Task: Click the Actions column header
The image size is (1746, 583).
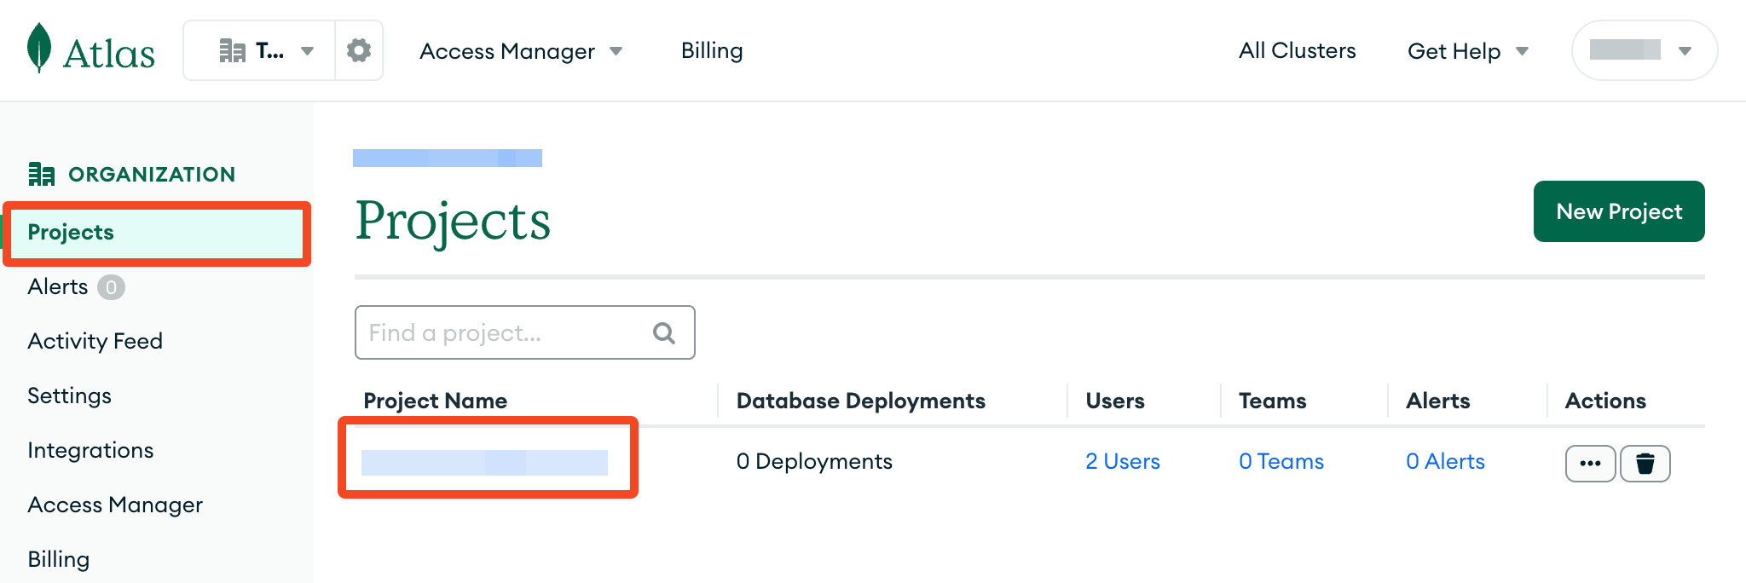Action: (x=1605, y=401)
